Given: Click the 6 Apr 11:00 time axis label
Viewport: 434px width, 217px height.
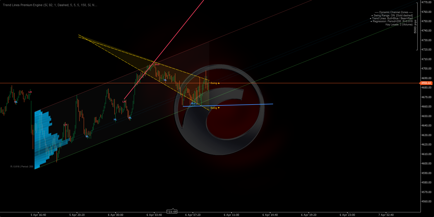Looking at the screenshot, I should pyautogui.click(x=231, y=215).
